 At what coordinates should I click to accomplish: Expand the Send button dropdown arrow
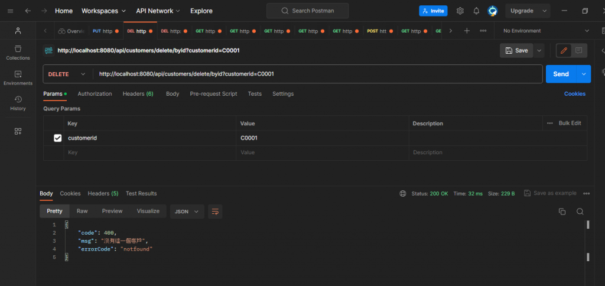point(583,74)
